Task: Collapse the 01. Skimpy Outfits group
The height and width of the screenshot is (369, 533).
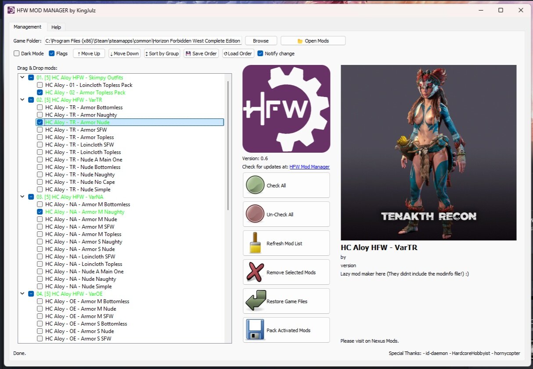Action: click(22, 78)
